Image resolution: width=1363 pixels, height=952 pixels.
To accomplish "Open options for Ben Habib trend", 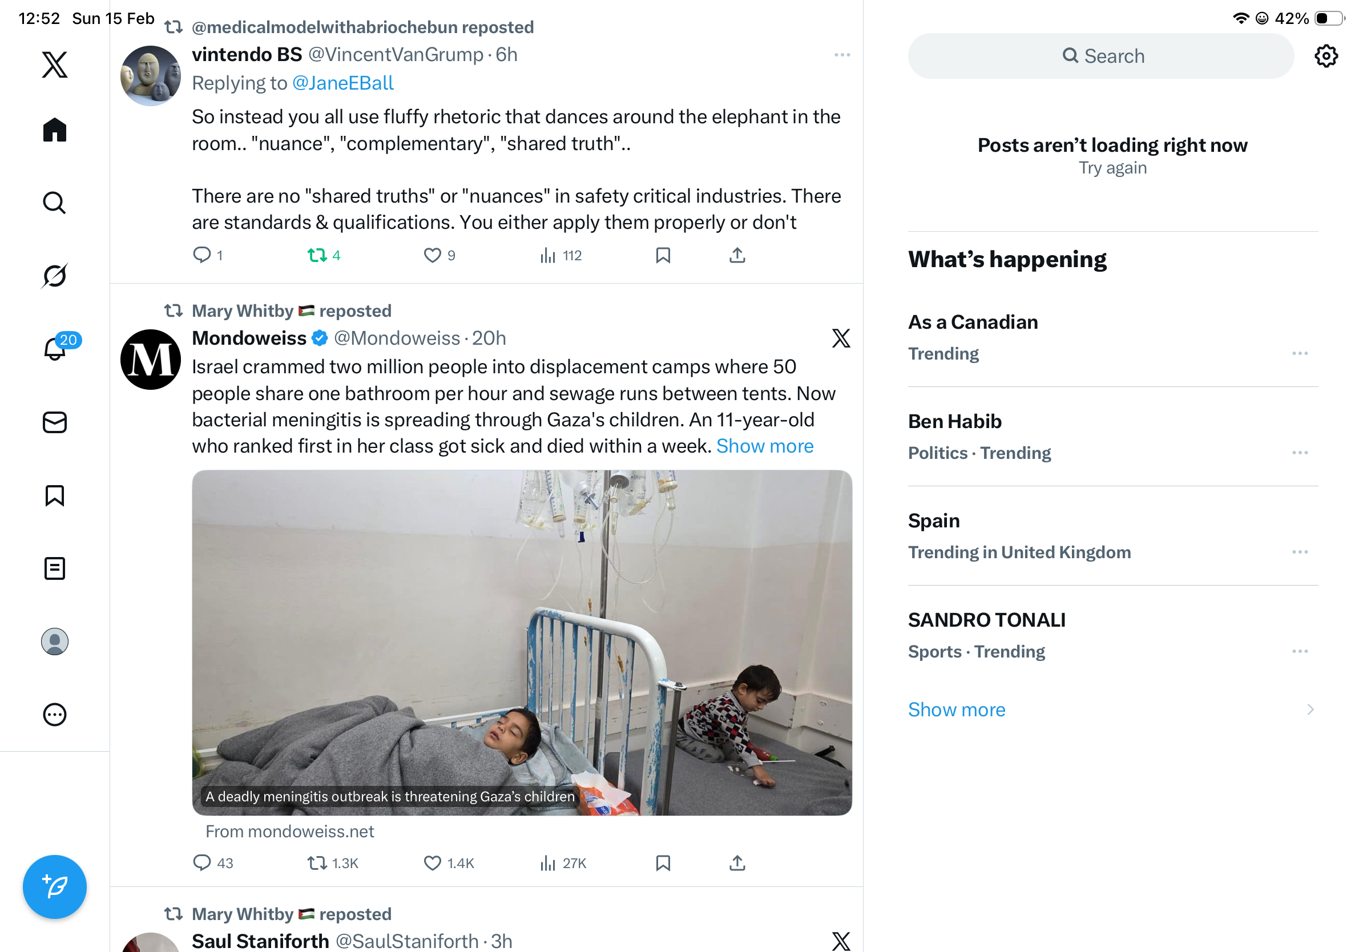I will 1300,452.
